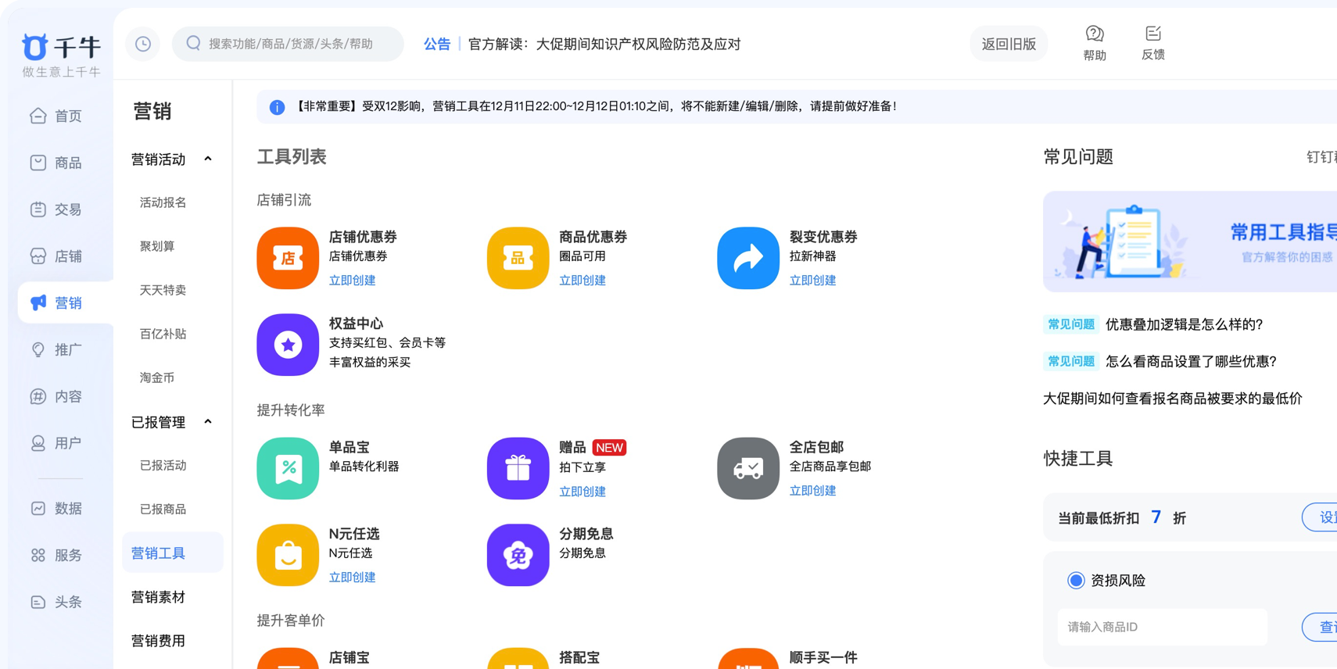Open 聚划算 submenu item
This screenshot has height=669, width=1337.
157,246
